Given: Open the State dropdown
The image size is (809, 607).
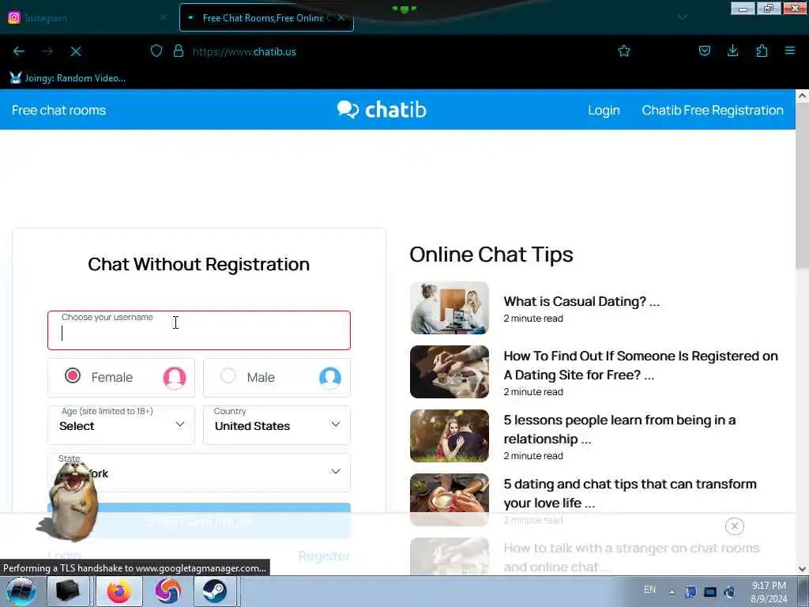Looking at the screenshot, I should 199,473.
